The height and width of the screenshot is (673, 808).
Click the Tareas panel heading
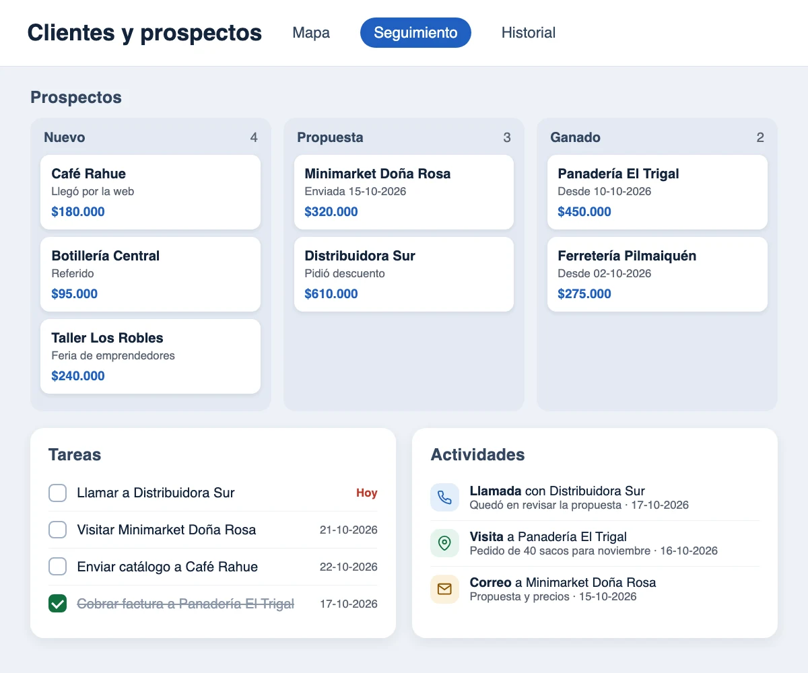point(75,454)
